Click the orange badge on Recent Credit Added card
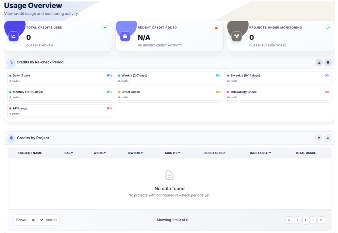This screenshot has height=233, width=338. pos(216,28)
